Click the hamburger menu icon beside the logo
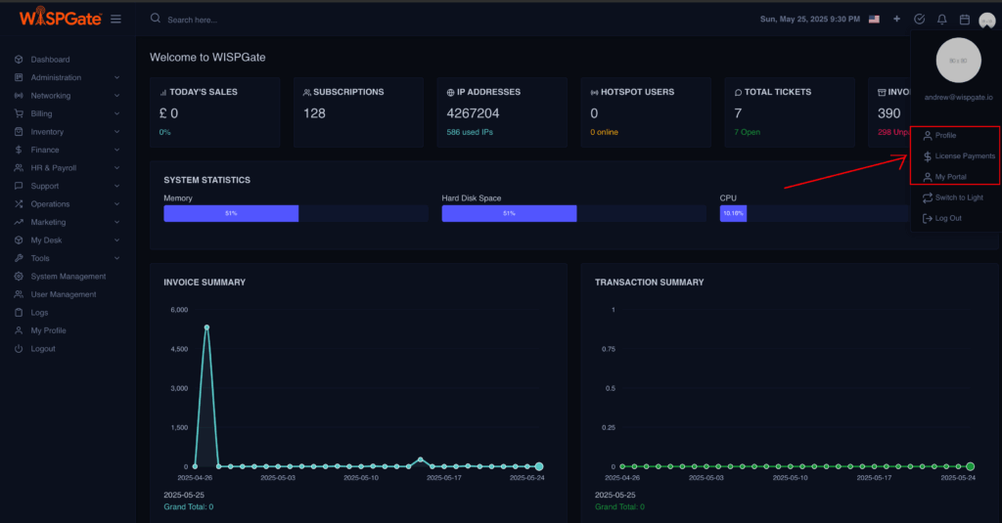The image size is (1002, 523). pos(116,19)
